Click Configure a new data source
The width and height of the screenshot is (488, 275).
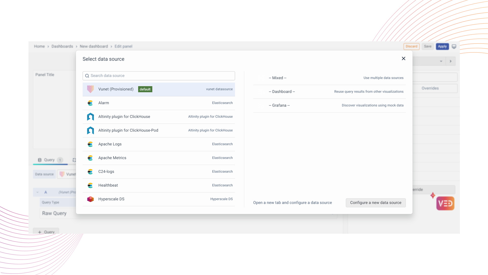[375, 203]
